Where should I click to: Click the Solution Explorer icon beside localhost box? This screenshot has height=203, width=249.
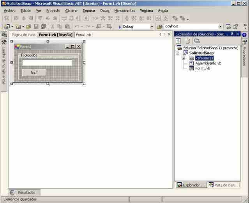228,26
